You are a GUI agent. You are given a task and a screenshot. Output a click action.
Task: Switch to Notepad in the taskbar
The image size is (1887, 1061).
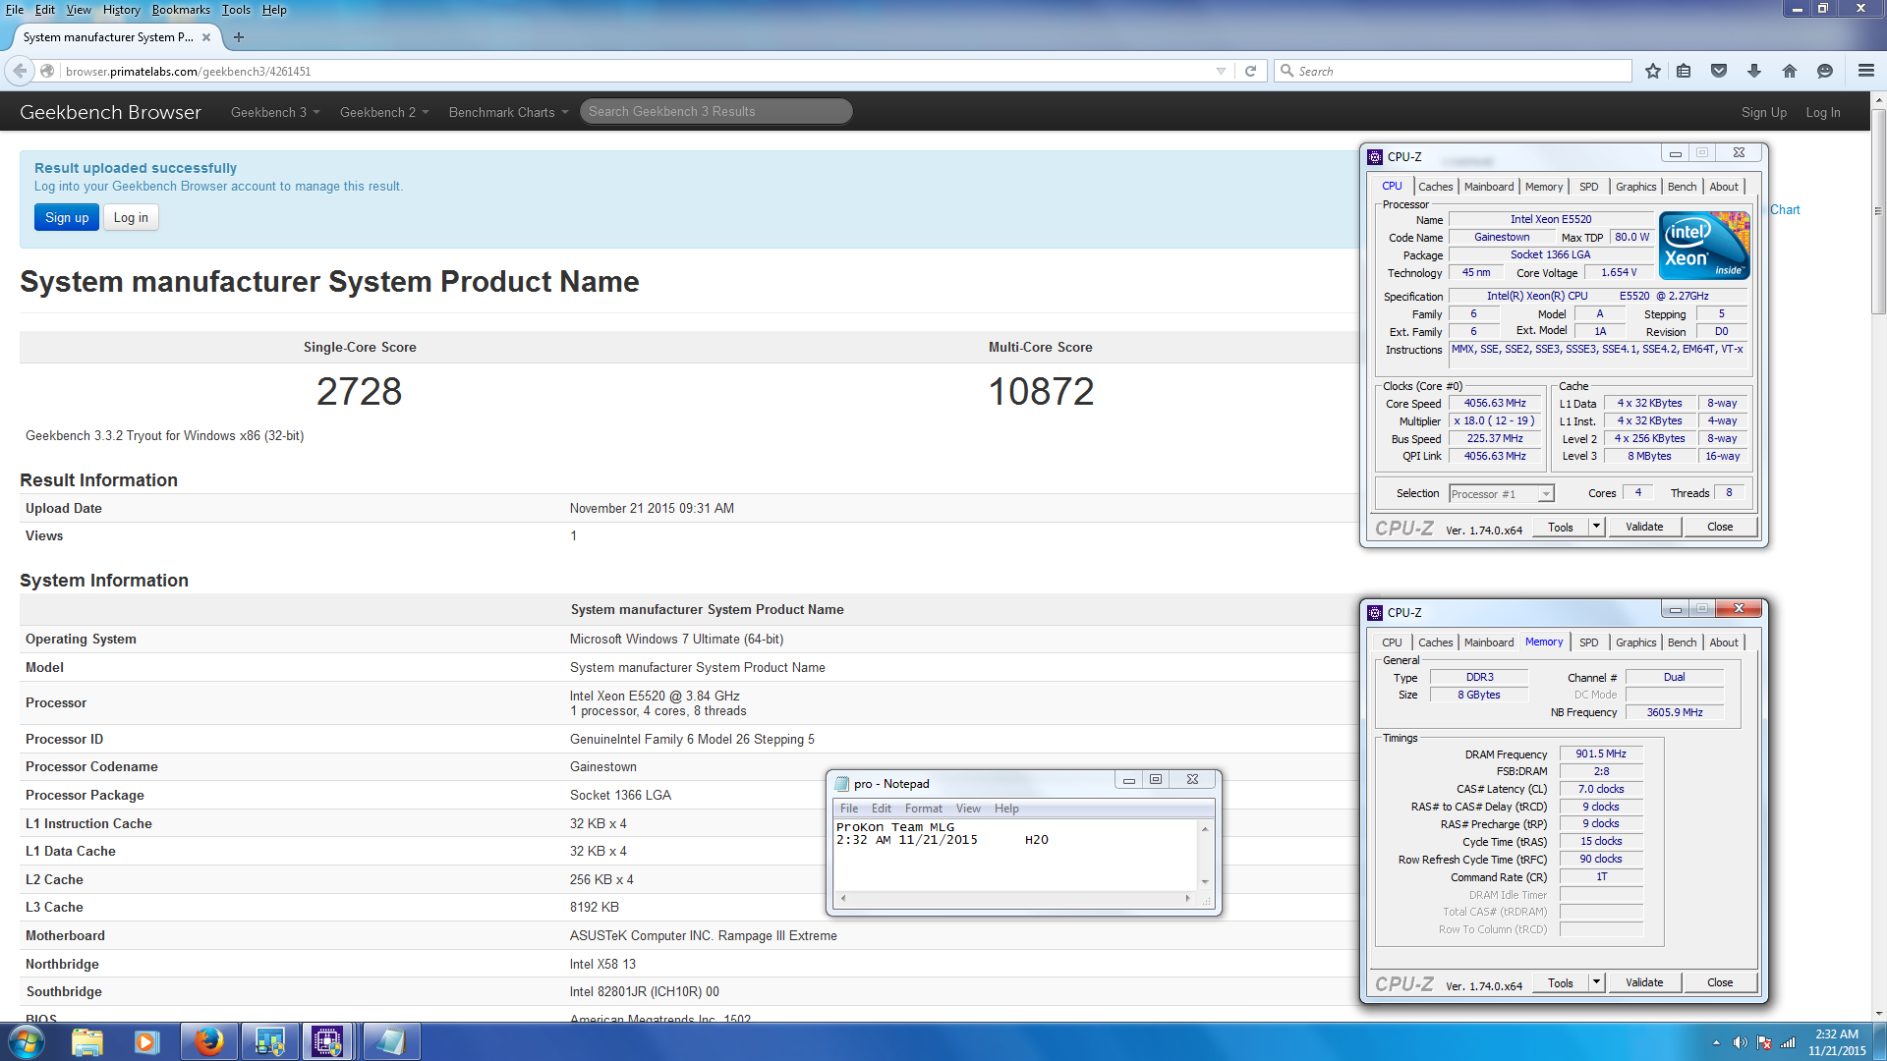pyautogui.click(x=391, y=1041)
